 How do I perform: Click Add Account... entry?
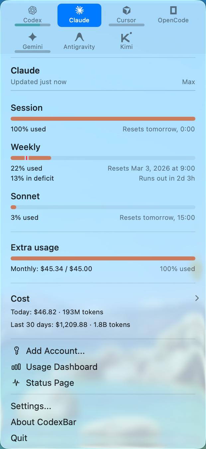tap(55, 351)
